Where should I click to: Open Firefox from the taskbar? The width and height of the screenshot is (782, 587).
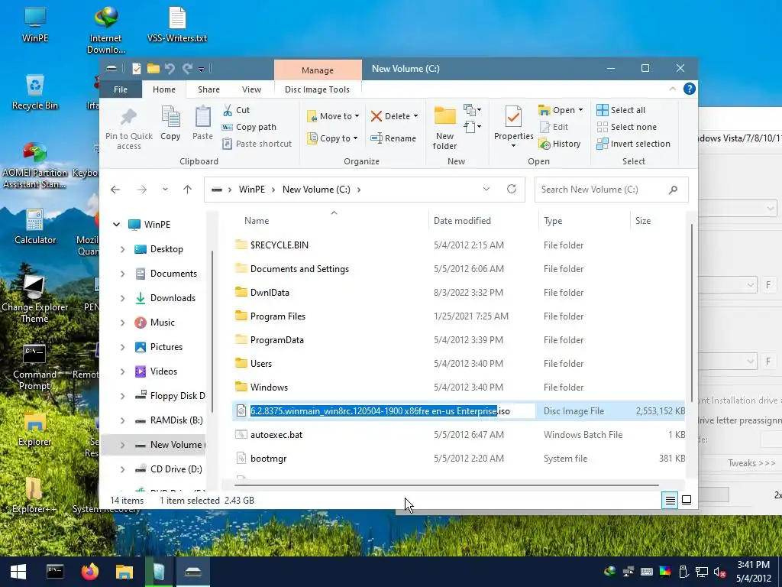coord(90,572)
